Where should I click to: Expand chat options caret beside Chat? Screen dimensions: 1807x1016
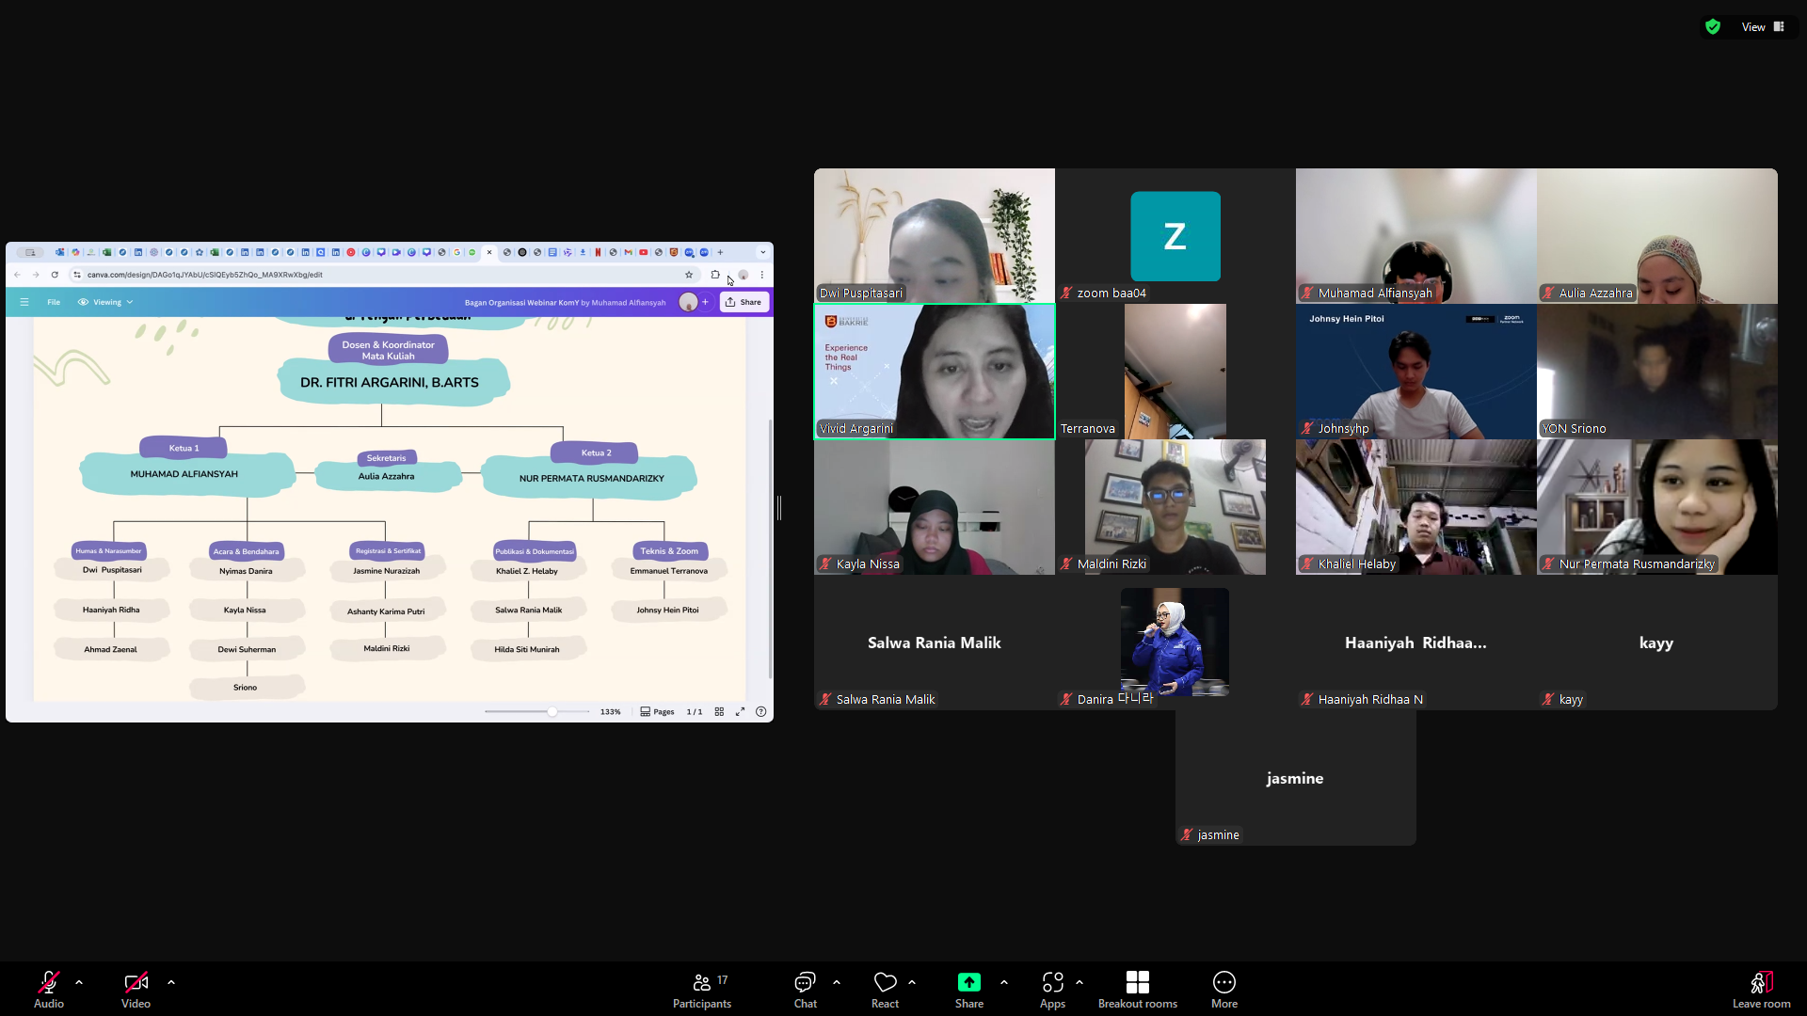(837, 982)
